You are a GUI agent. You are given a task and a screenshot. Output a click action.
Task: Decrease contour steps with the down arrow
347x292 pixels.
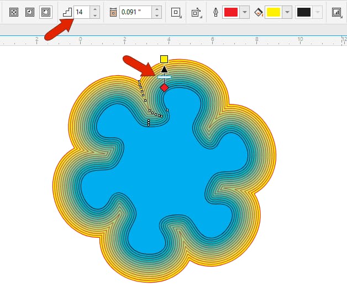point(95,15)
